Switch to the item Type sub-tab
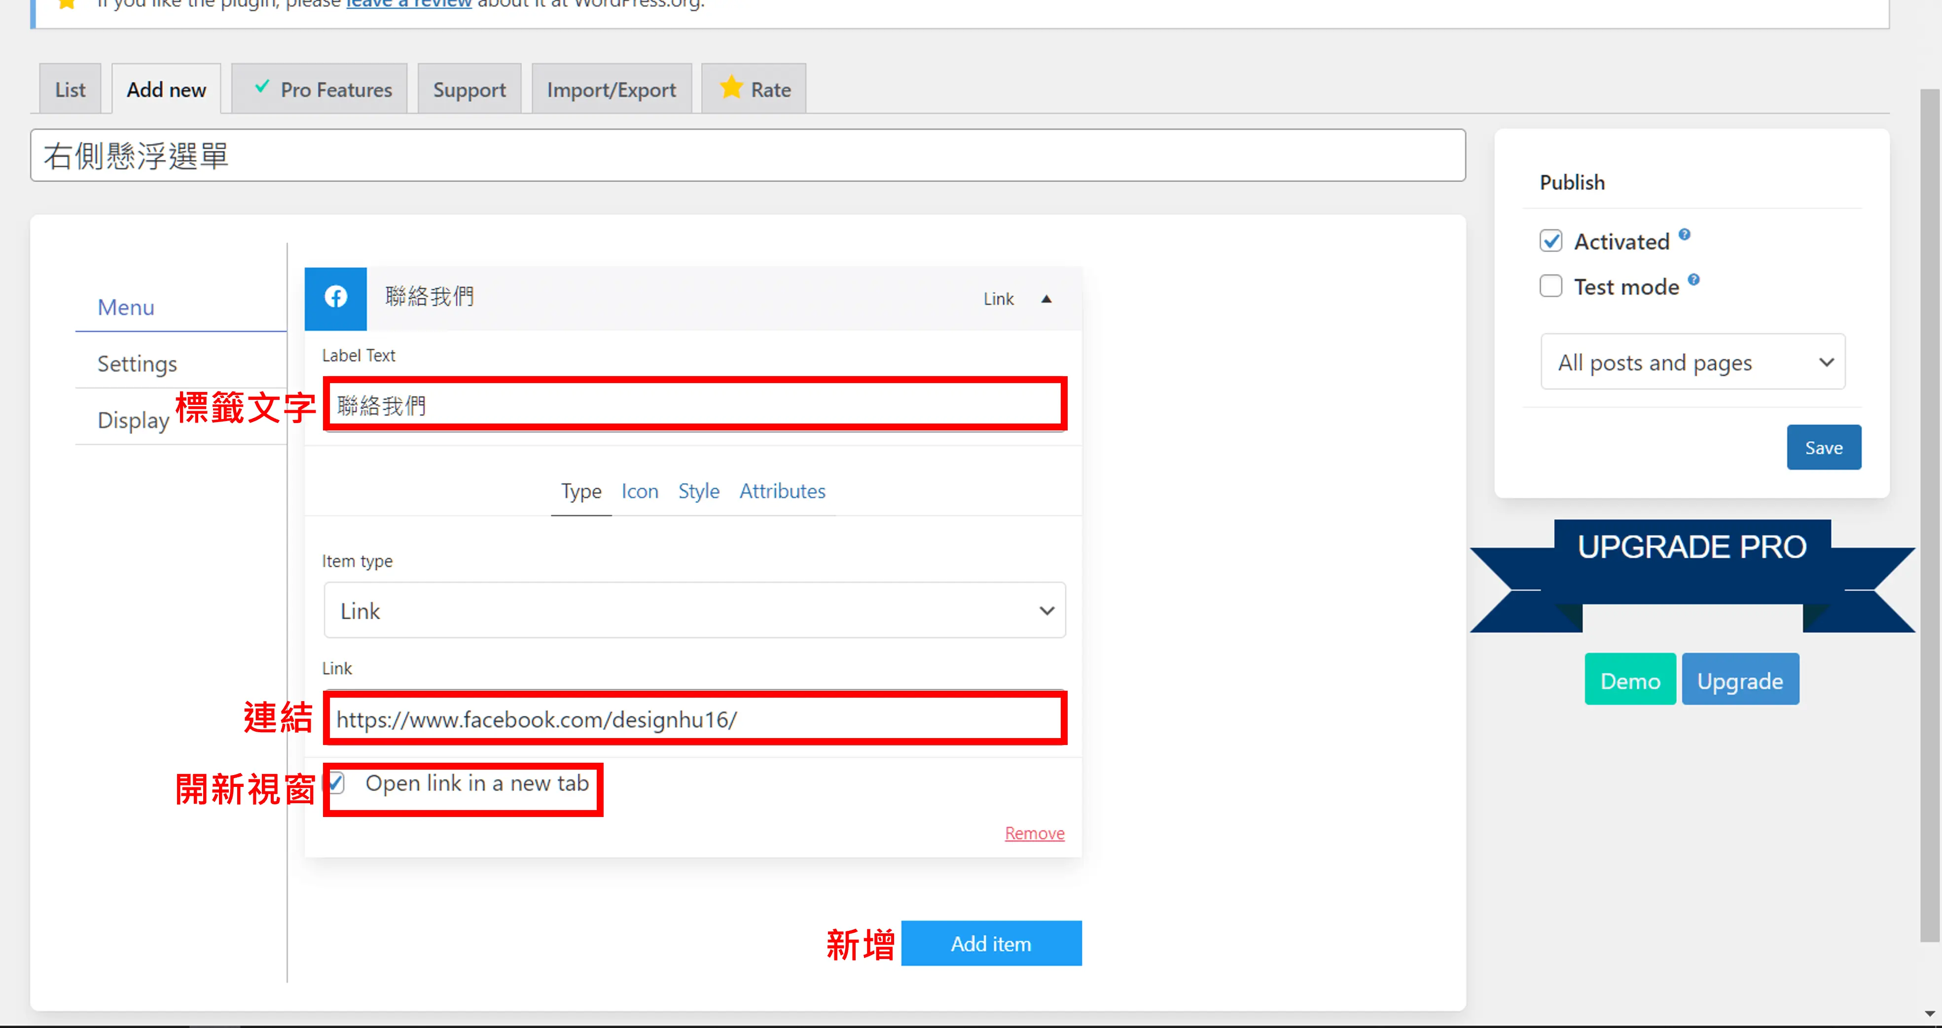The width and height of the screenshot is (1942, 1028). pos(580,492)
